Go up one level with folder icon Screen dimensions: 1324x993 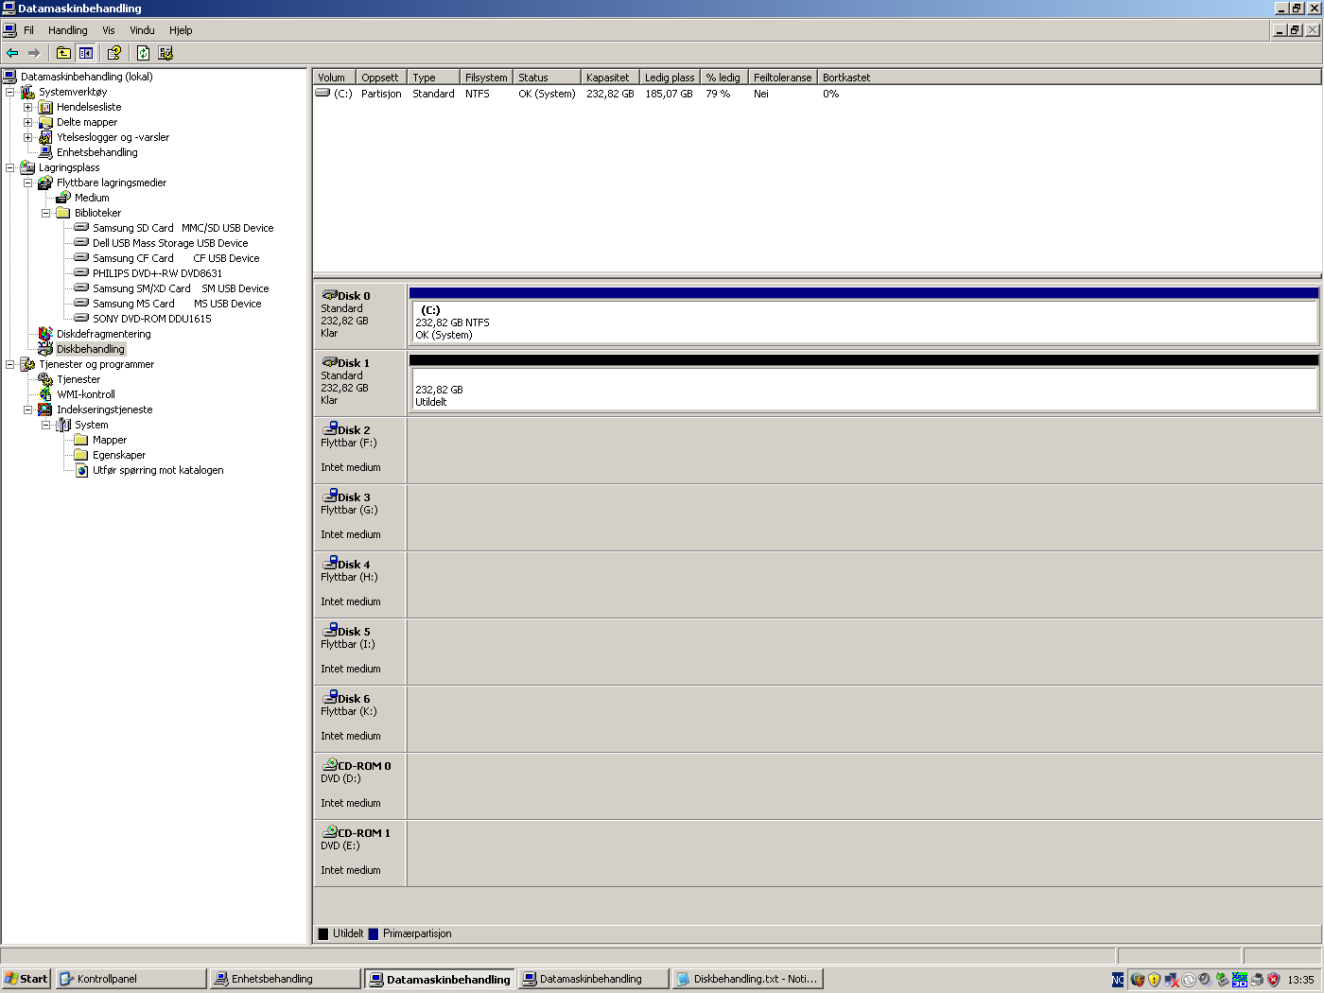click(63, 53)
